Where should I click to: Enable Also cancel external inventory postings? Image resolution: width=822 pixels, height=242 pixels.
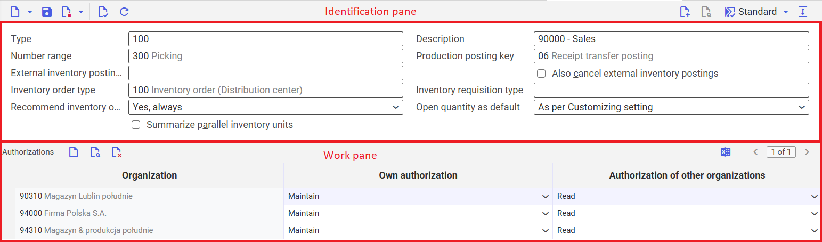(541, 74)
